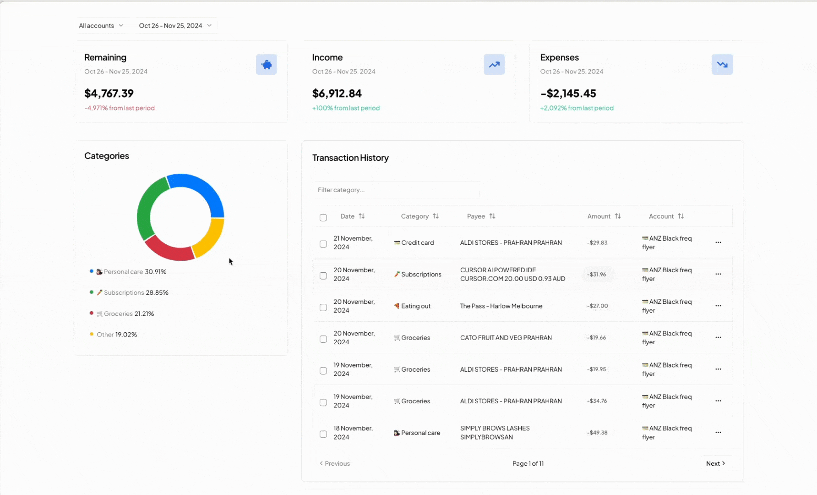Sort transactions by Category column arrows

point(436,216)
